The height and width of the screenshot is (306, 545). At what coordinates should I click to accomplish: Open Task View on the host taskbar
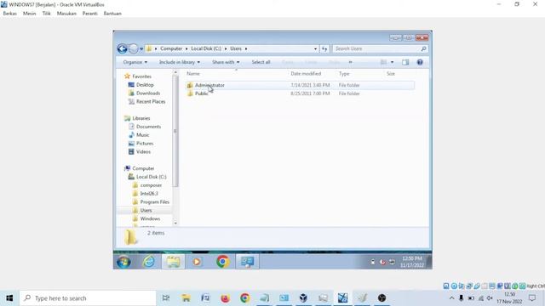point(166,298)
